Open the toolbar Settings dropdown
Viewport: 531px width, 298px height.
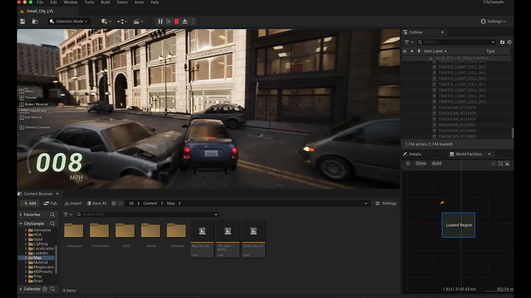point(493,22)
